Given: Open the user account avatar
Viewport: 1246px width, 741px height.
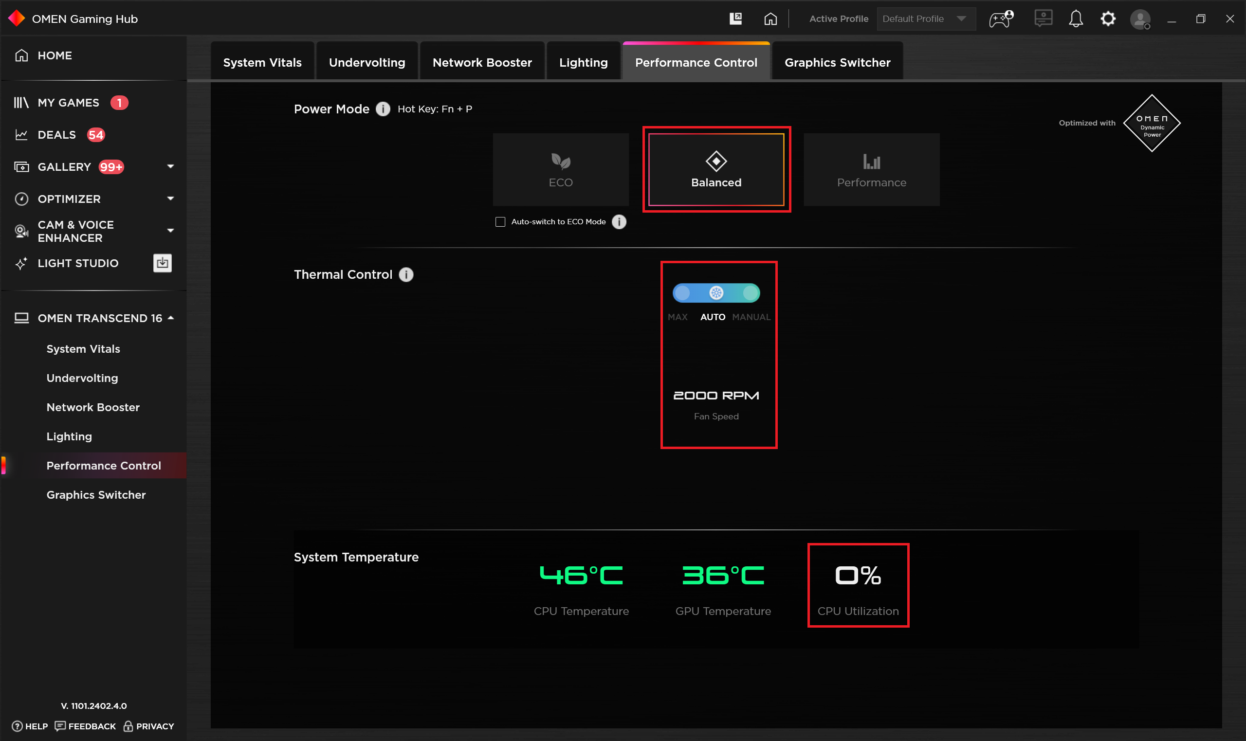Looking at the screenshot, I should click(1140, 19).
